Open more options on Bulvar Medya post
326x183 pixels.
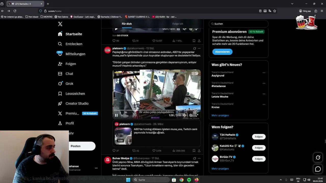pos(199,158)
